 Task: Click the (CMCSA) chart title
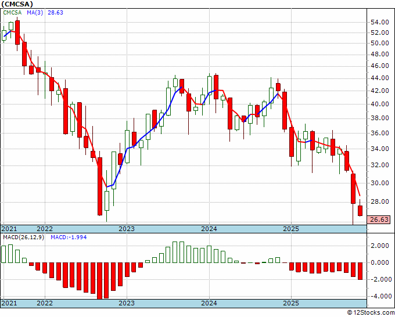point(17,4)
